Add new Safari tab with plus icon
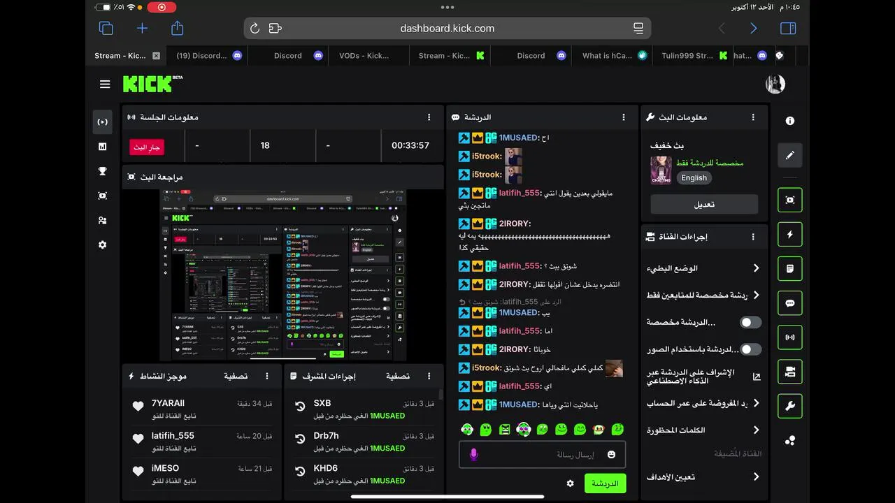 point(142,28)
